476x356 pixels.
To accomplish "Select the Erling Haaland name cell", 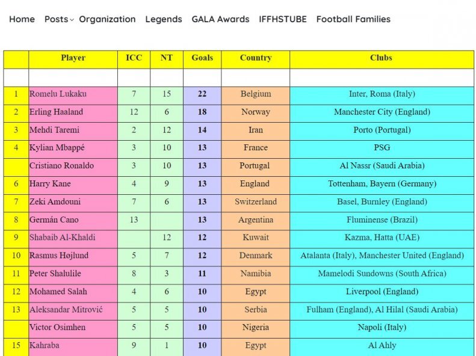I will 57,112.
